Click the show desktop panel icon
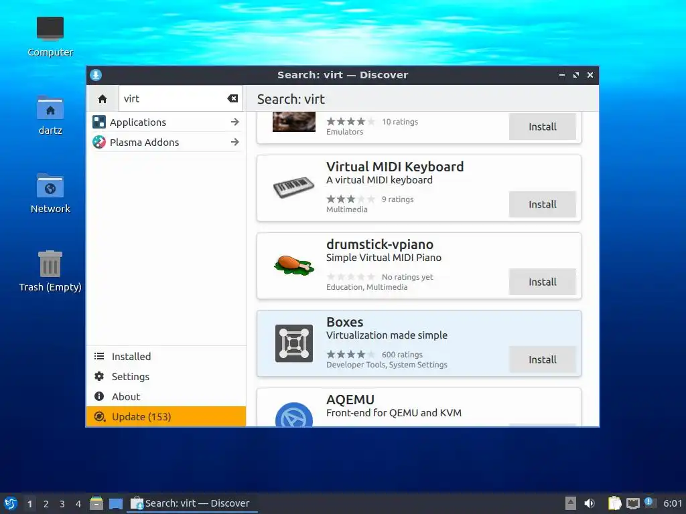 click(116, 504)
